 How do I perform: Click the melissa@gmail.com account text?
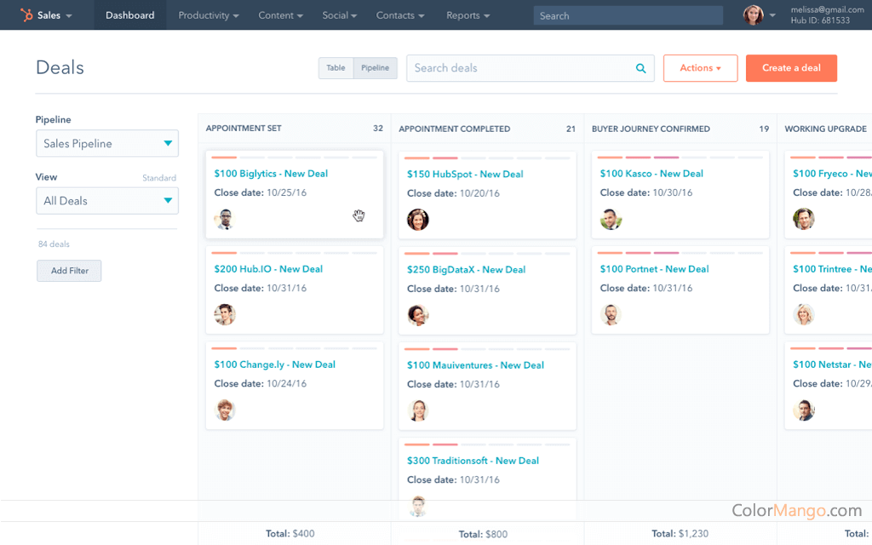click(x=827, y=9)
